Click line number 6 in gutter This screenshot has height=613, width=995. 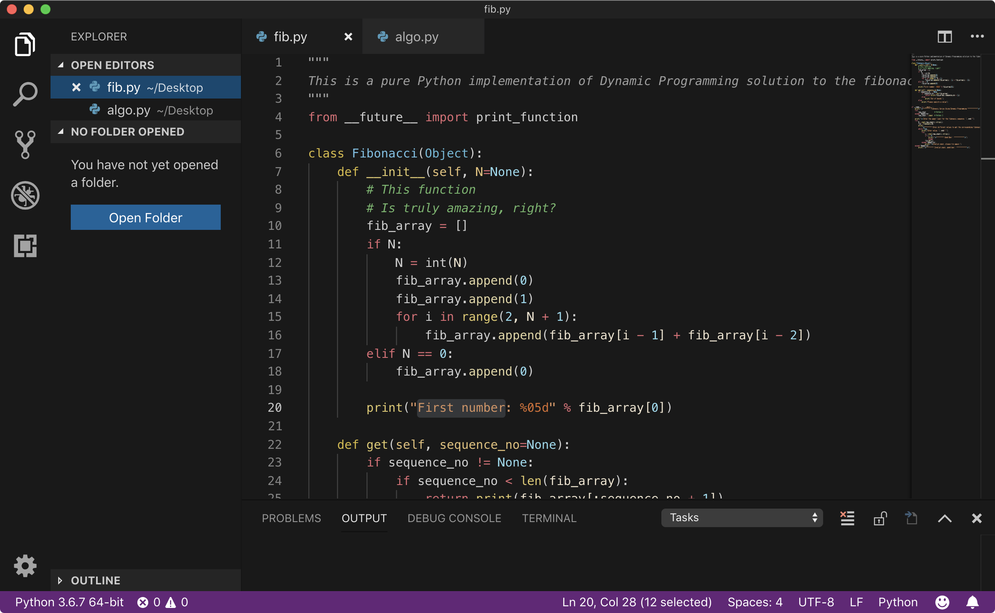278,153
